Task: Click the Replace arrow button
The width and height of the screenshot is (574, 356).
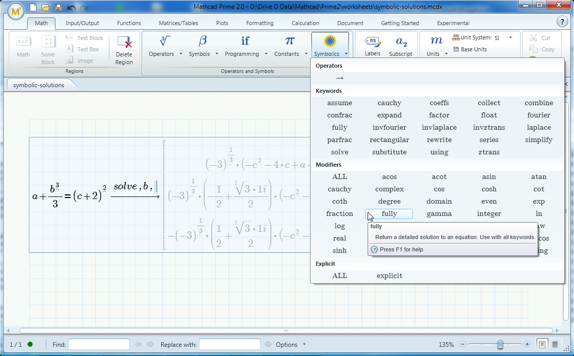Action: click(268, 344)
